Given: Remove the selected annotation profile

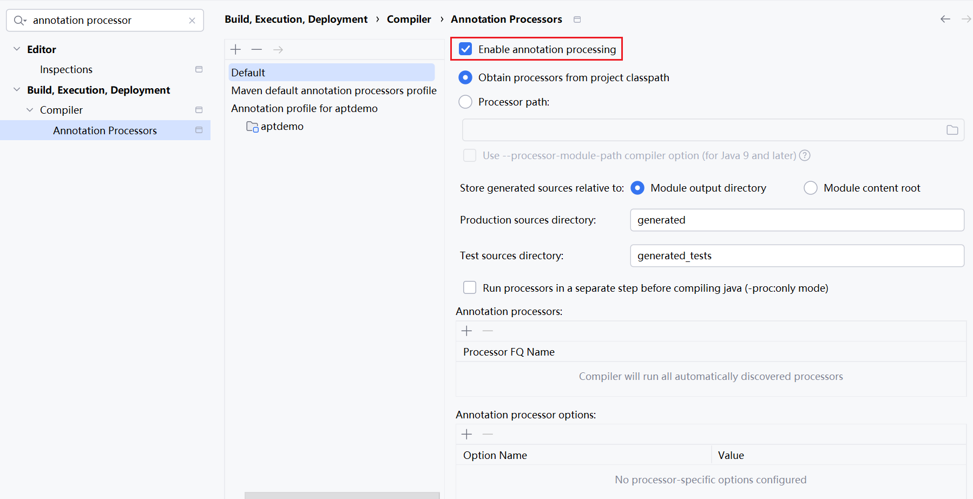Looking at the screenshot, I should 257,50.
